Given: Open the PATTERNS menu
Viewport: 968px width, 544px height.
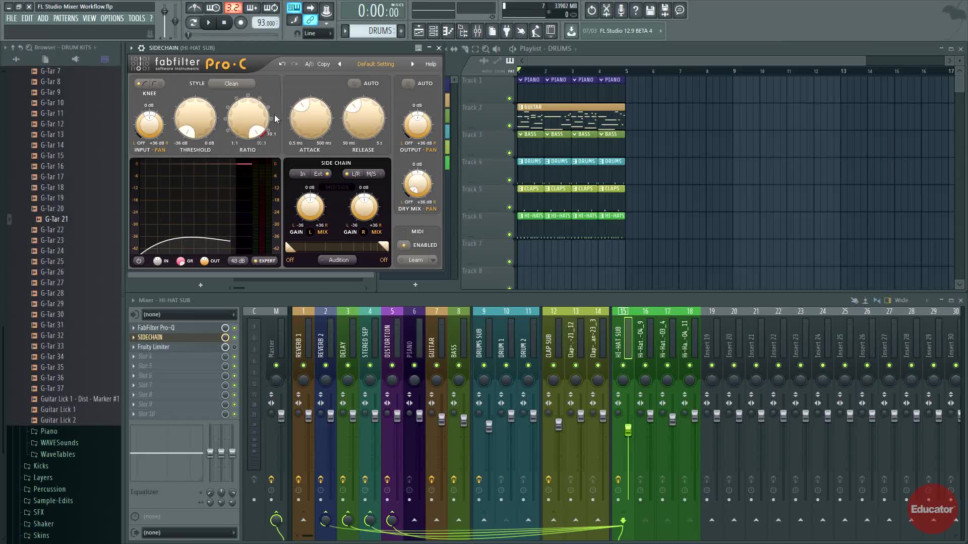Looking at the screenshot, I should coord(66,18).
